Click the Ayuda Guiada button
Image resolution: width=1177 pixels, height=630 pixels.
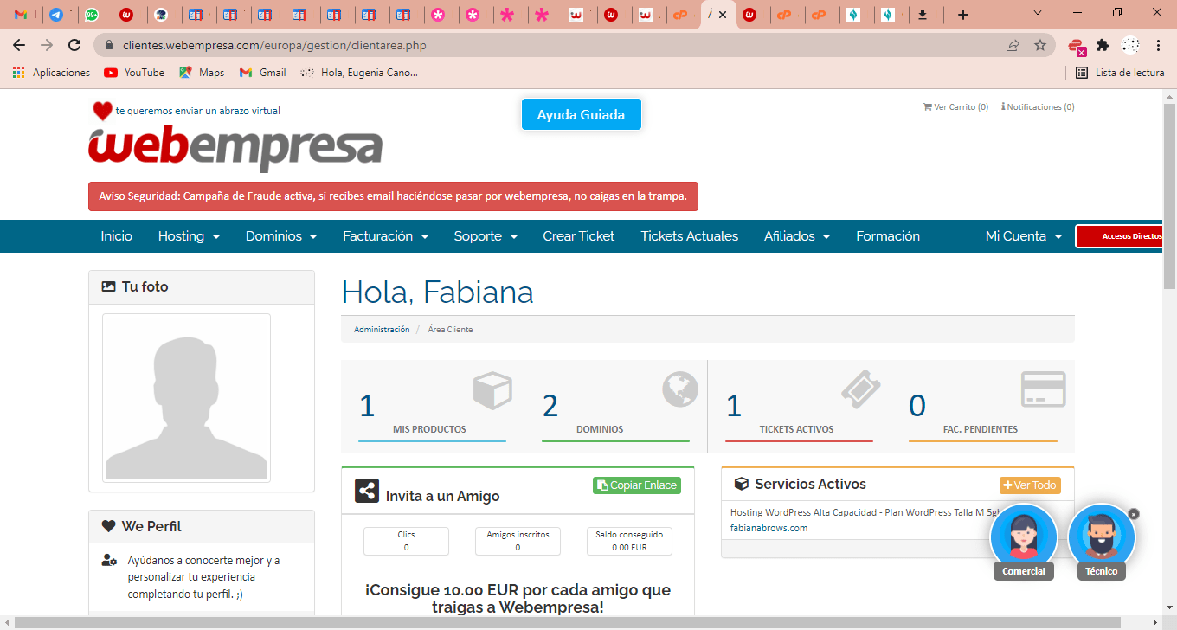tap(581, 114)
